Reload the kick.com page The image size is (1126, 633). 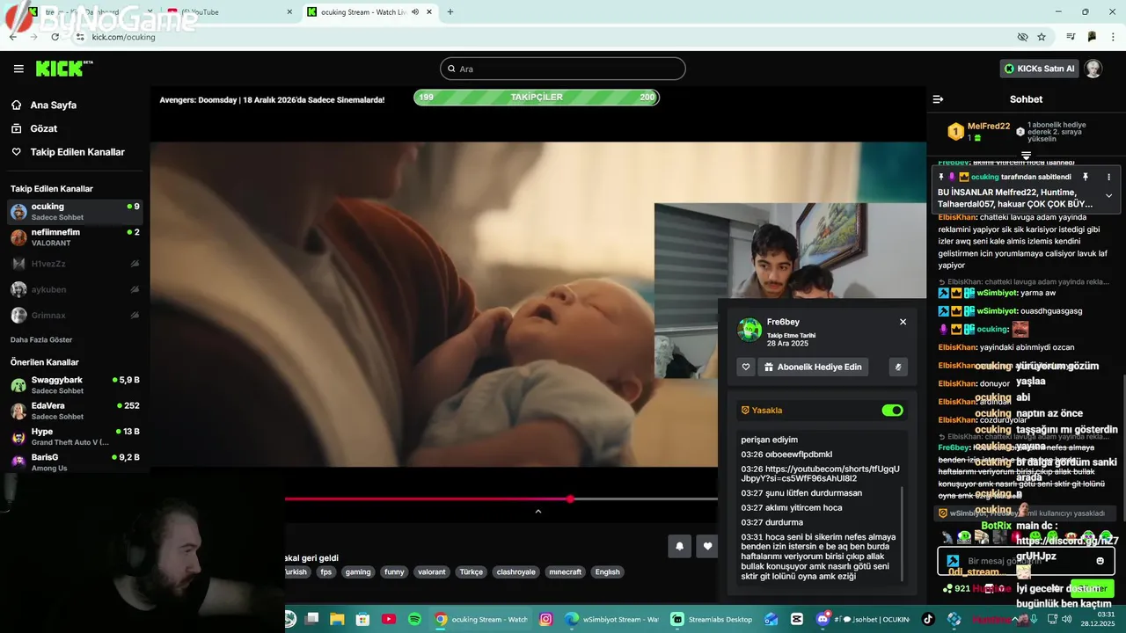(55, 37)
